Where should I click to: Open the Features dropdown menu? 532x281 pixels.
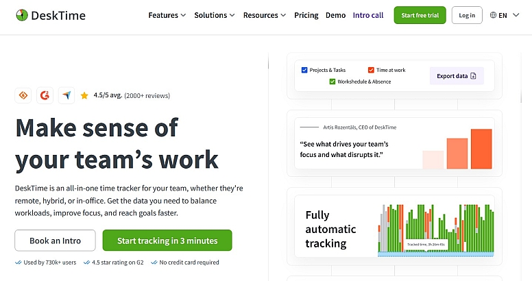[167, 15]
